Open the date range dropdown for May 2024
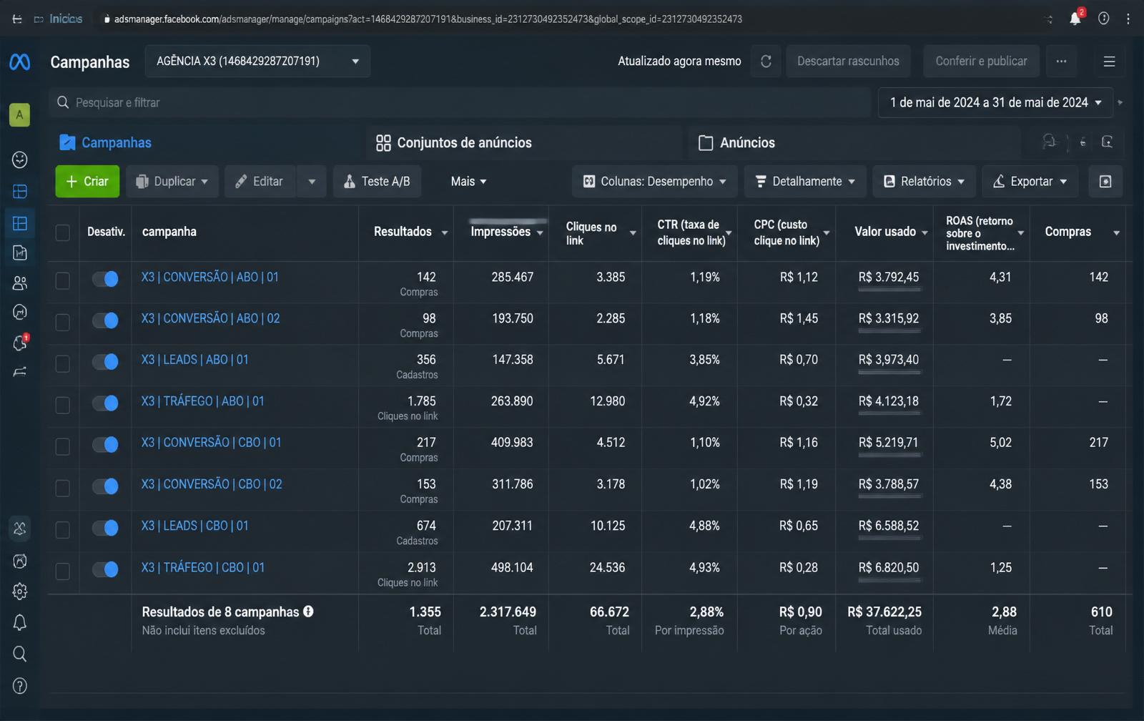Screen dimensions: 1144x721 point(995,103)
